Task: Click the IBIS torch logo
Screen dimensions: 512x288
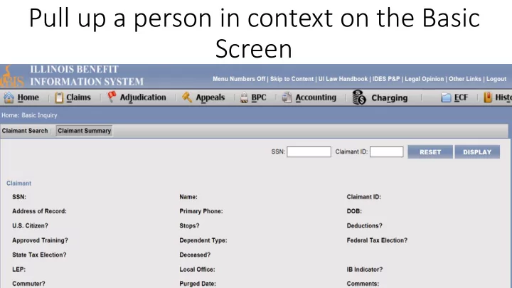Action: coord(11,77)
